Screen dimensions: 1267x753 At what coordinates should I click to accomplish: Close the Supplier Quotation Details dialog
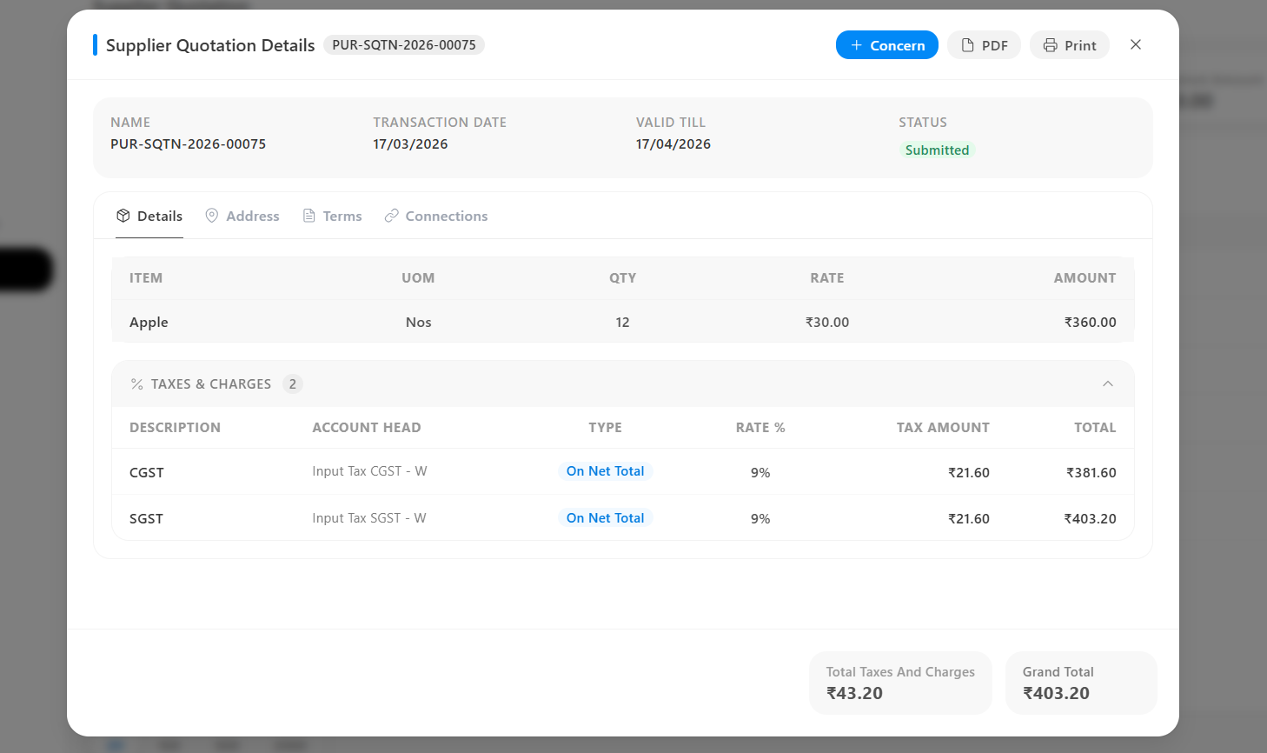point(1136,44)
